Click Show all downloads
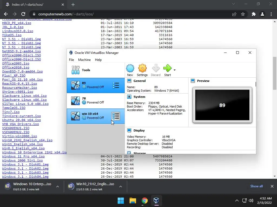The image size is (277, 207). pyautogui.click(x=256, y=186)
